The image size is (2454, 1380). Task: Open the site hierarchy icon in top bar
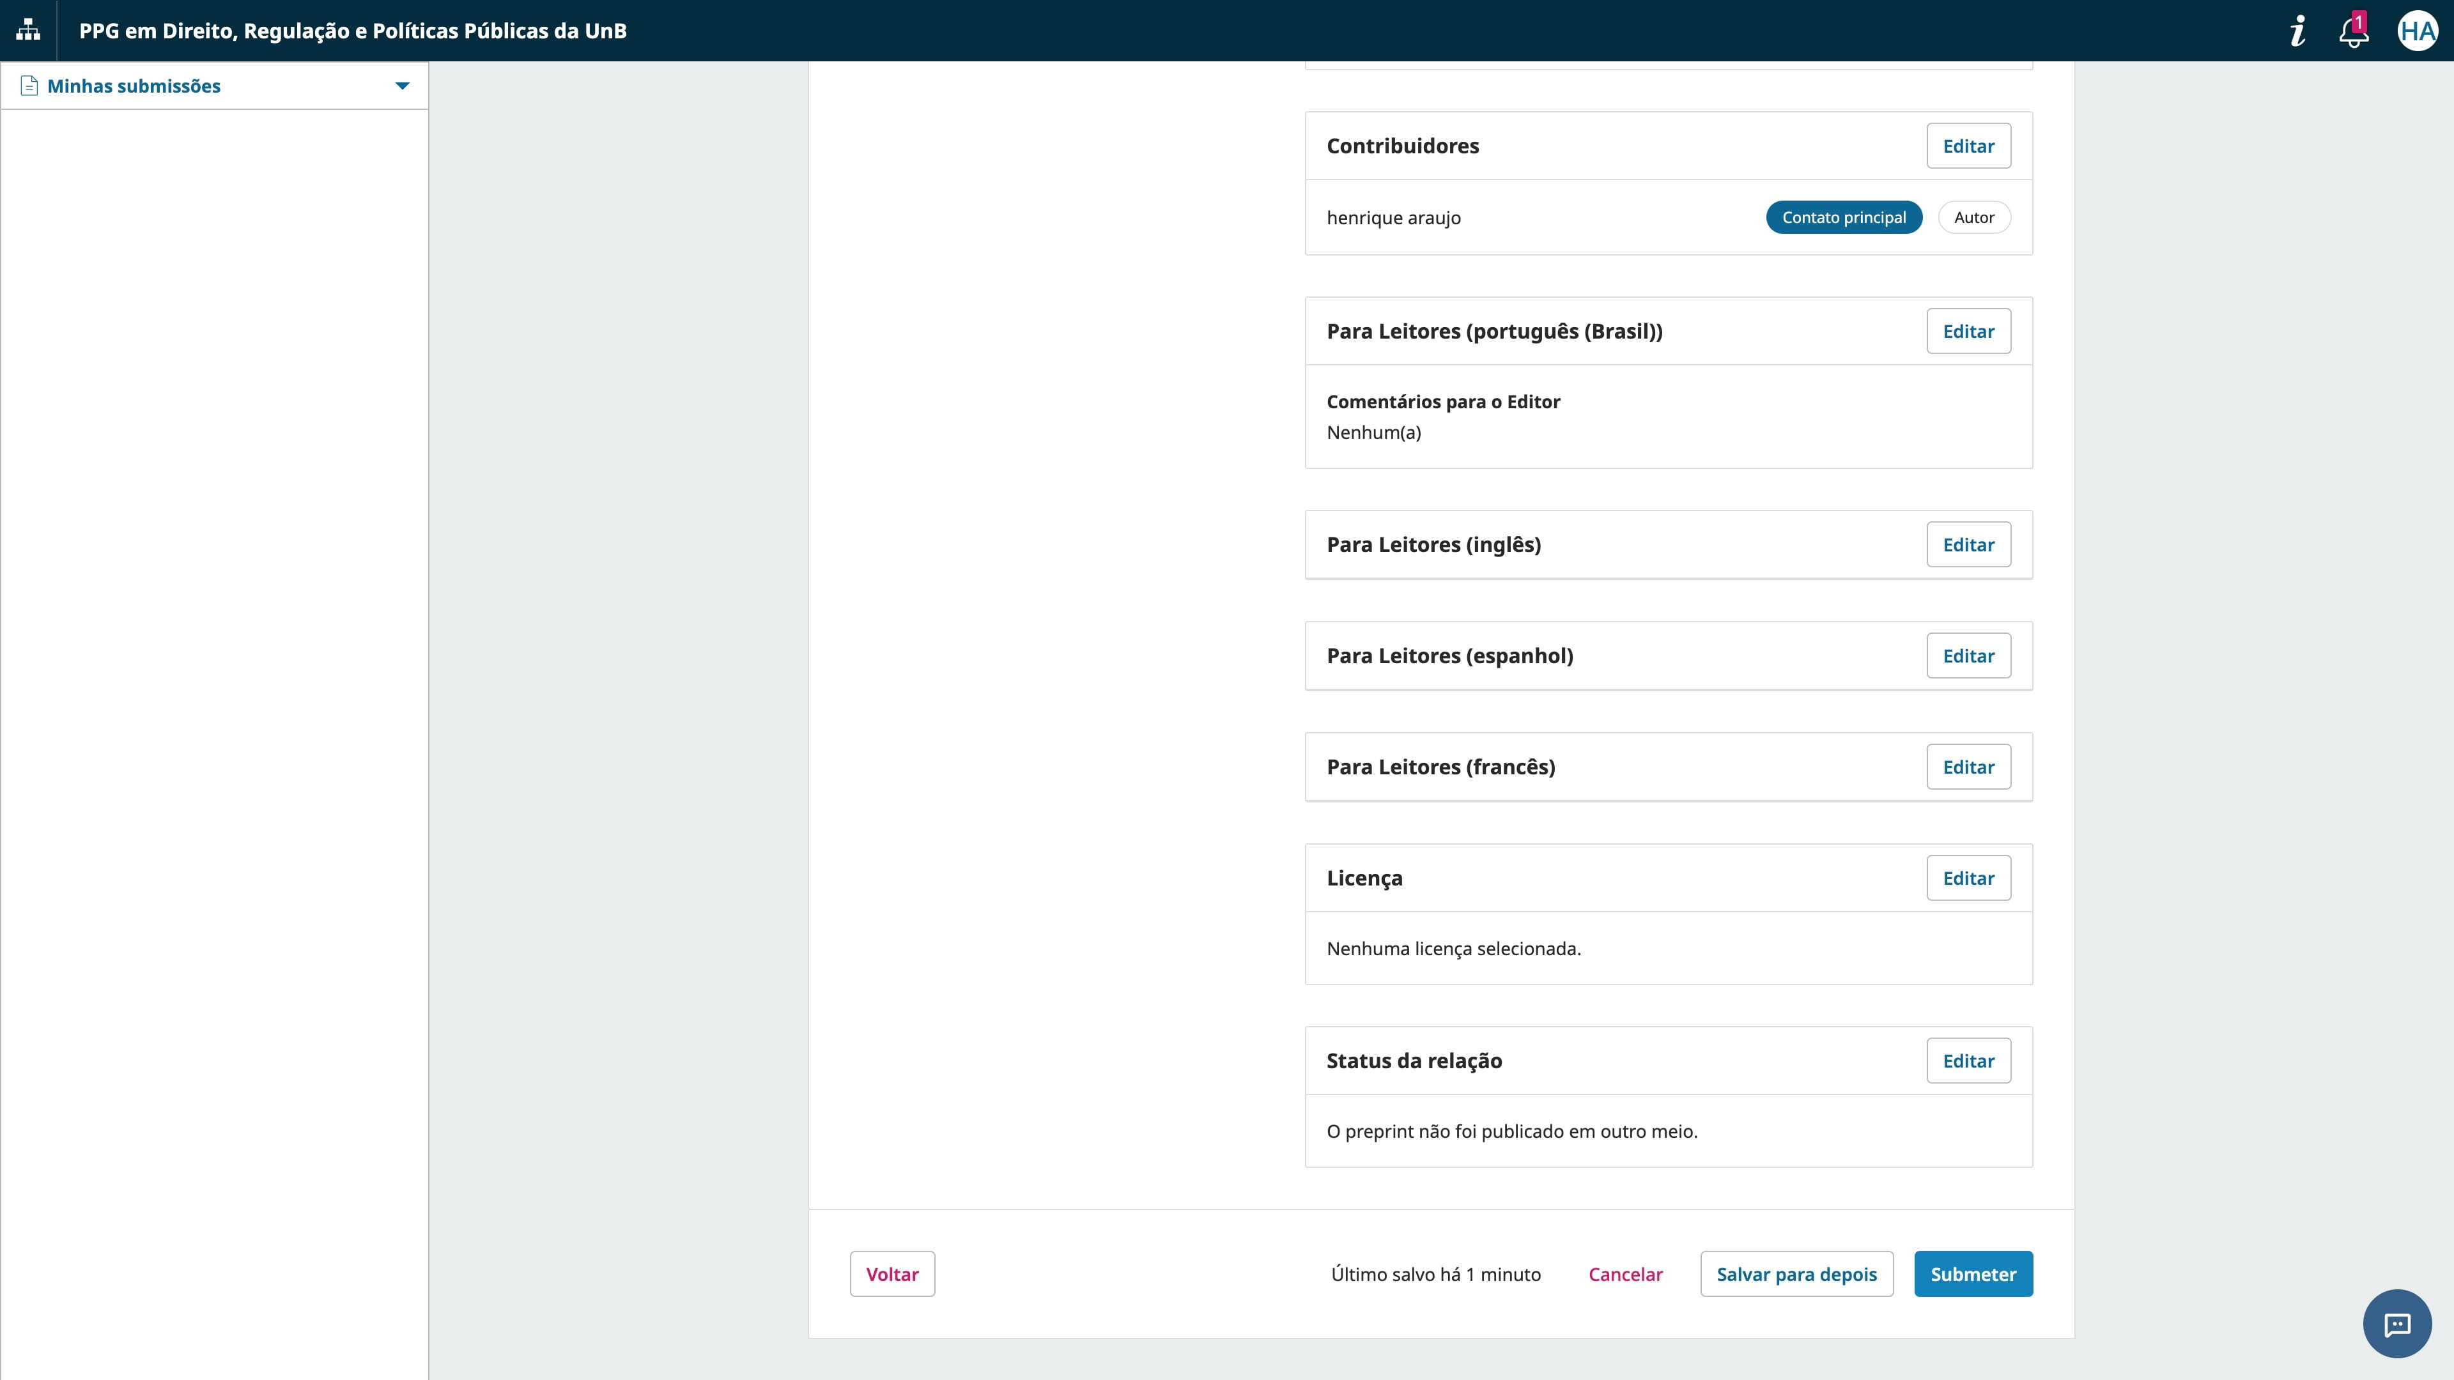click(x=27, y=29)
